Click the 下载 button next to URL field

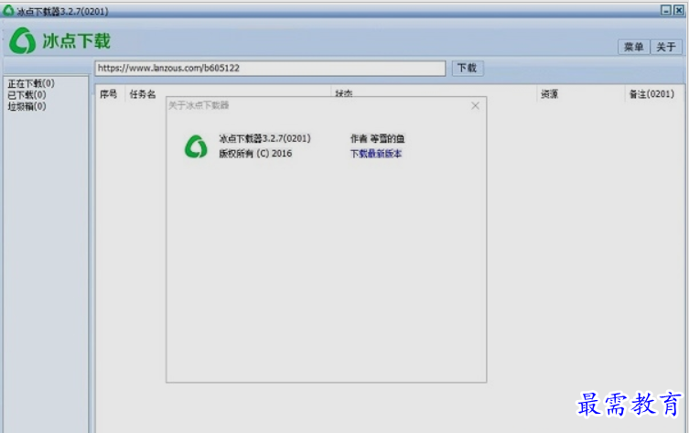click(x=468, y=68)
